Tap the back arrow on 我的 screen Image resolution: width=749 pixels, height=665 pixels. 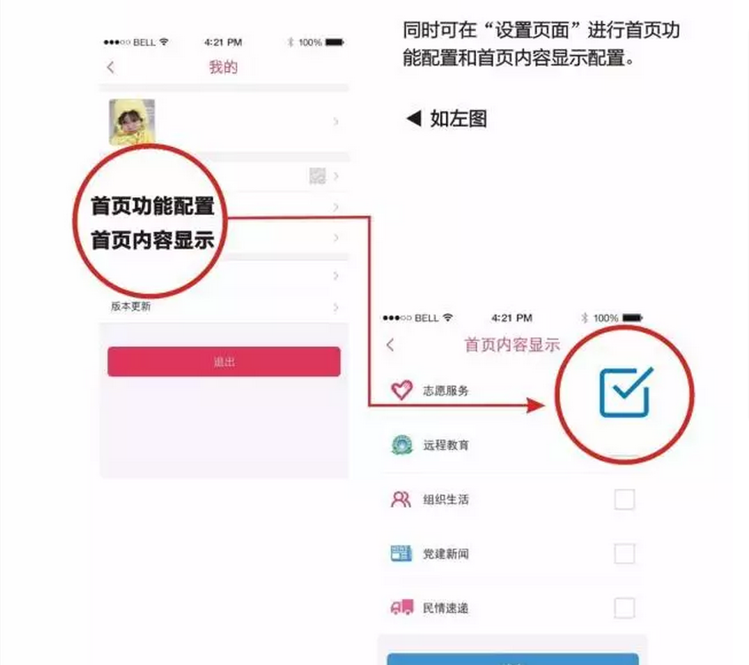click(x=111, y=67)
